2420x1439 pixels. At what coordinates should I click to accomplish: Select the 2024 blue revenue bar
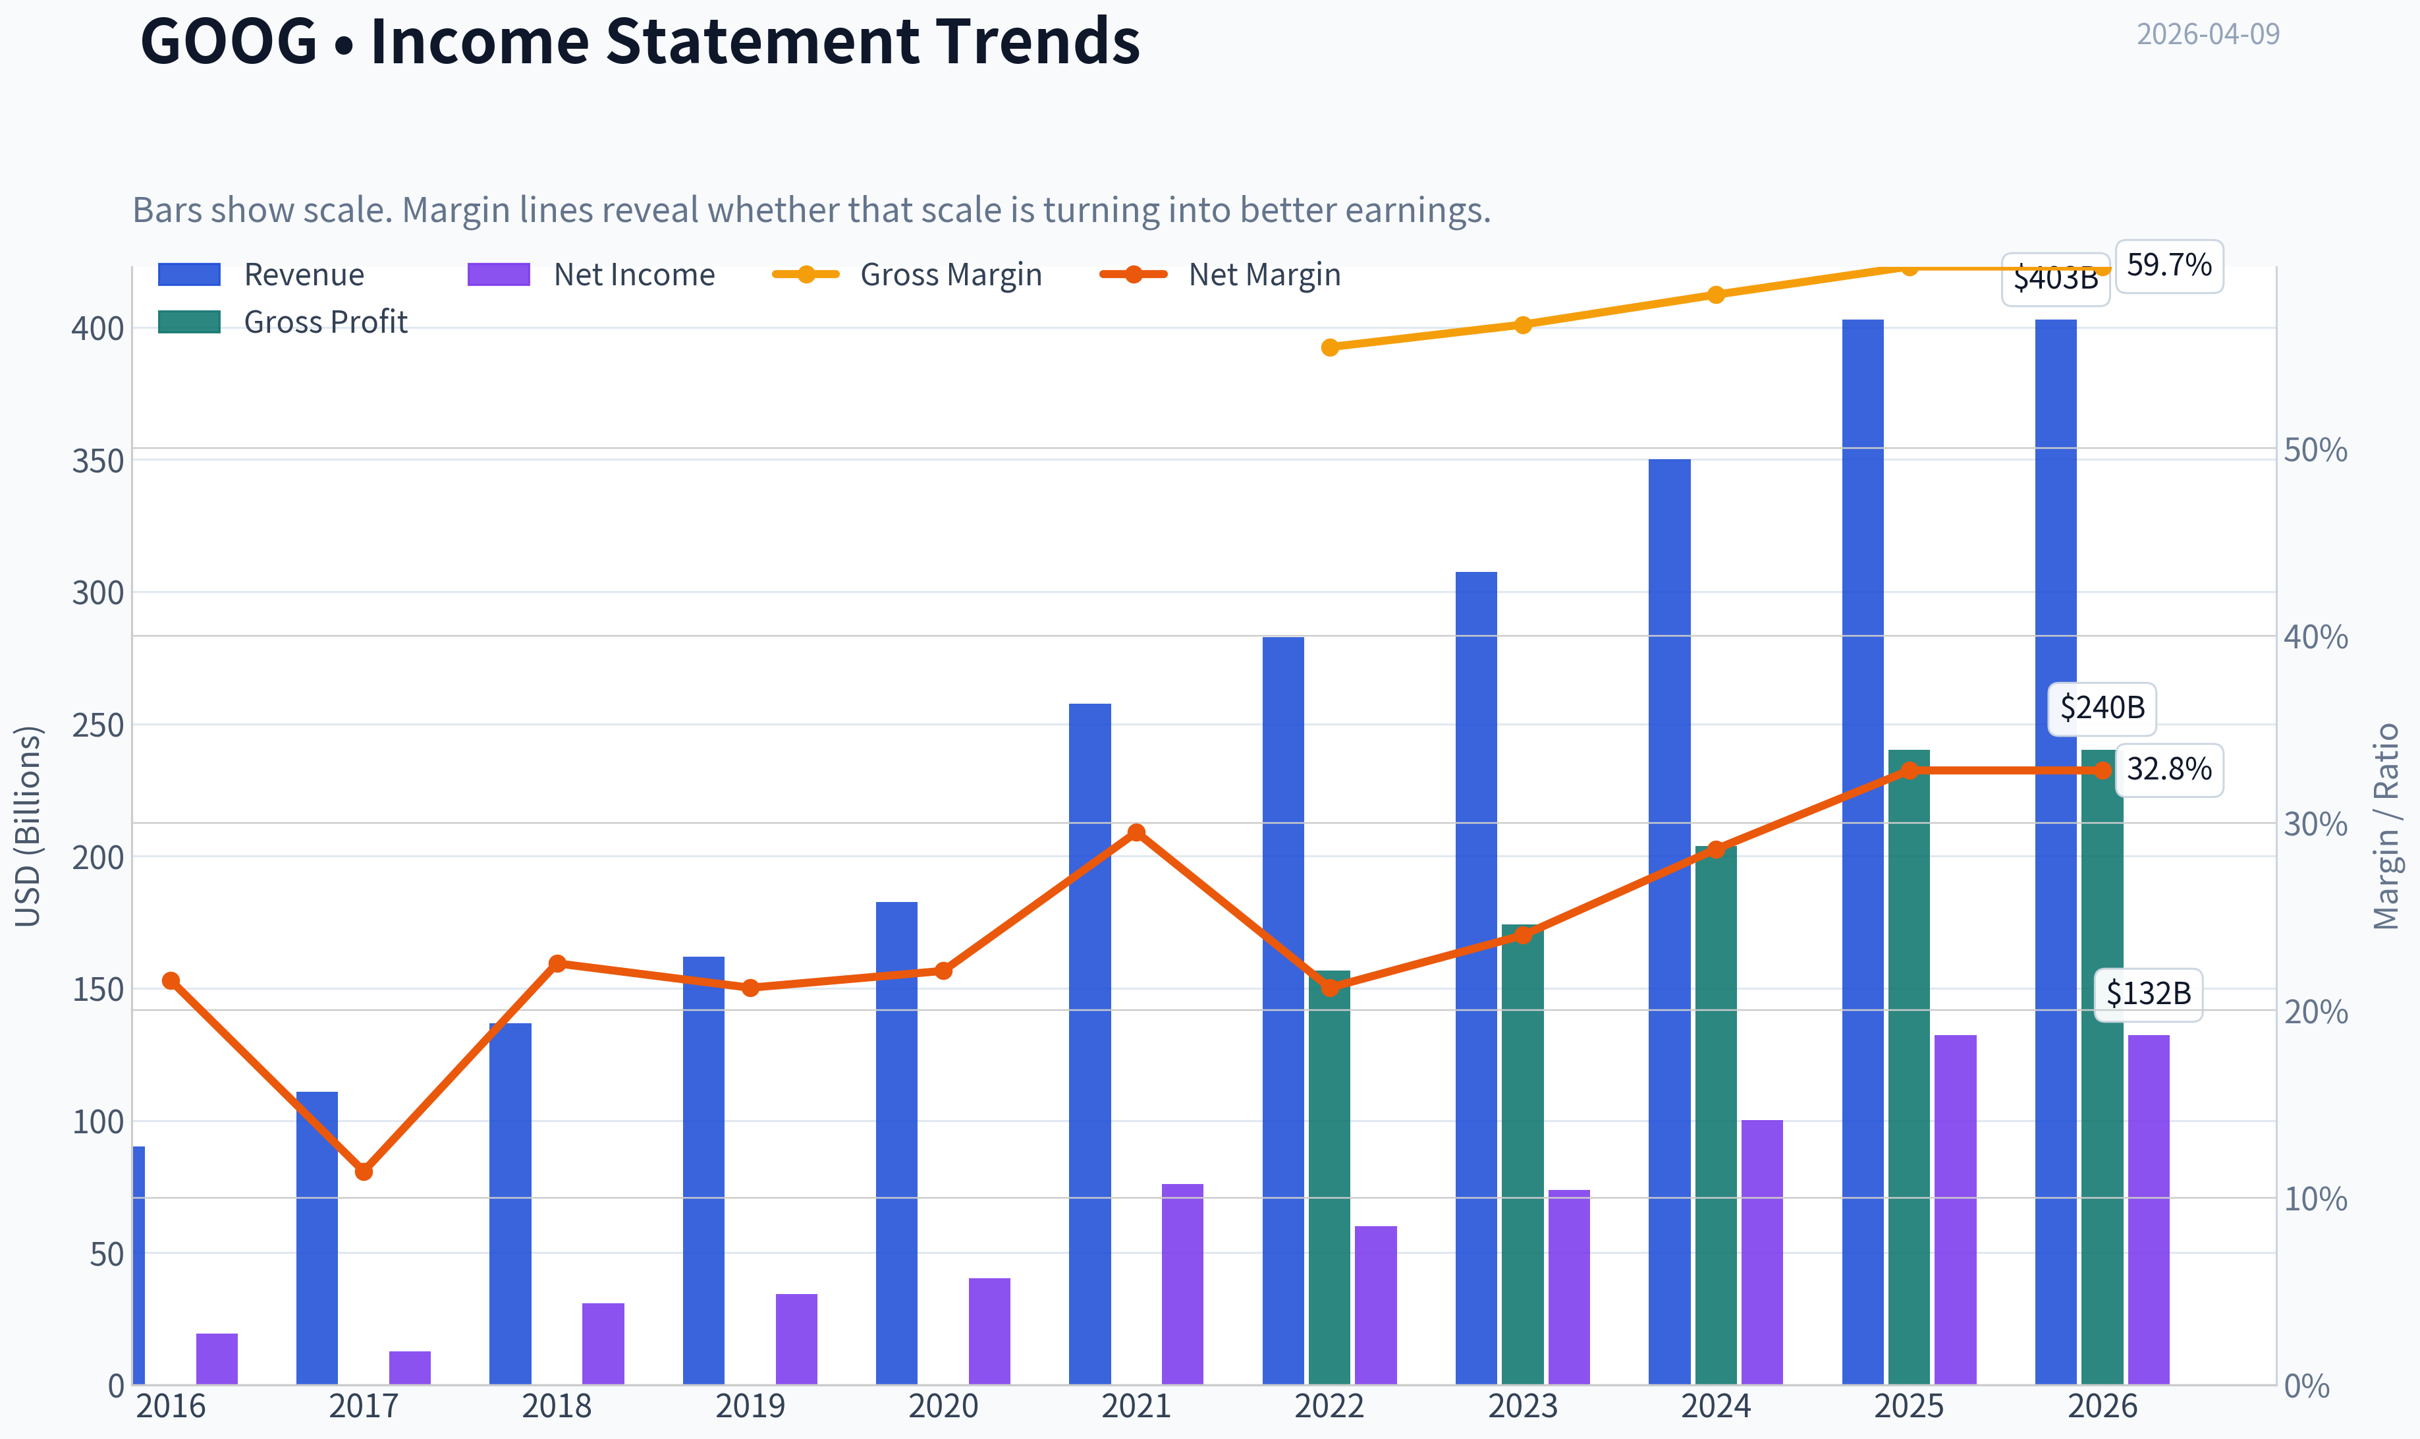tap(1669, 921)
